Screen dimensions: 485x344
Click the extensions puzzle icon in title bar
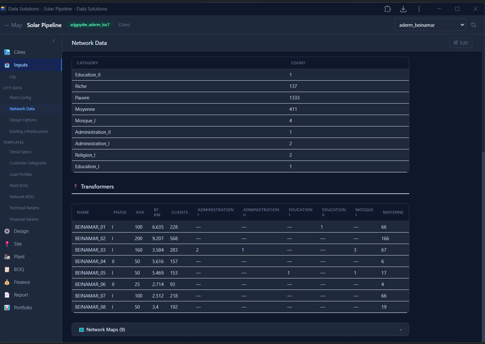(x=388, y=9)
